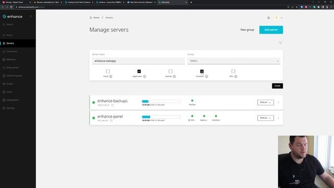
Task: Open the Group Select dropdown
Action: point(234,61)
